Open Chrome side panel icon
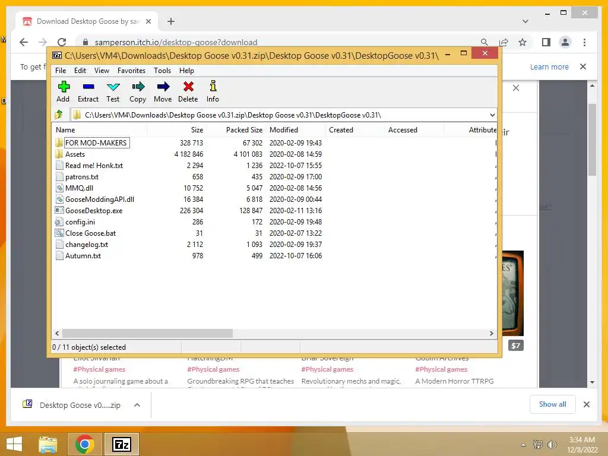This screenshot has height=456, width=608. coord(546,42)
